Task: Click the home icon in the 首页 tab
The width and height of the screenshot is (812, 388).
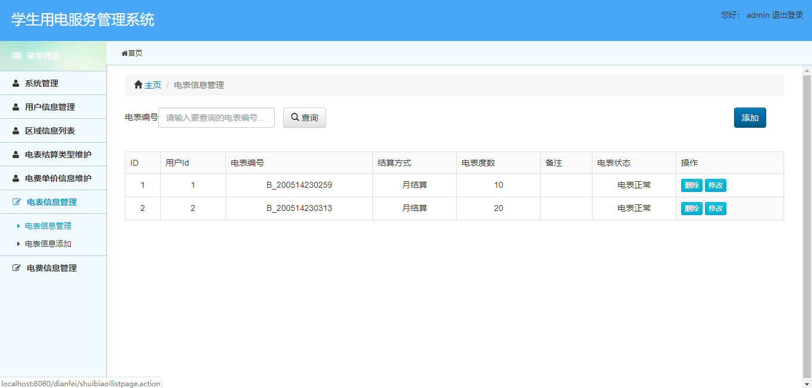Action: click(124, 53)
